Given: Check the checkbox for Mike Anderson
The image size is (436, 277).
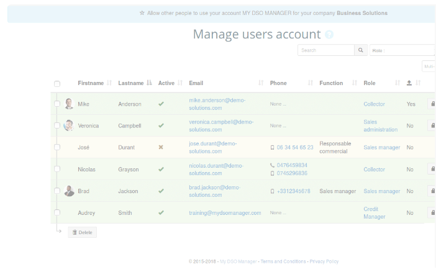Looking at the screenshot, I should coord(57,104).
